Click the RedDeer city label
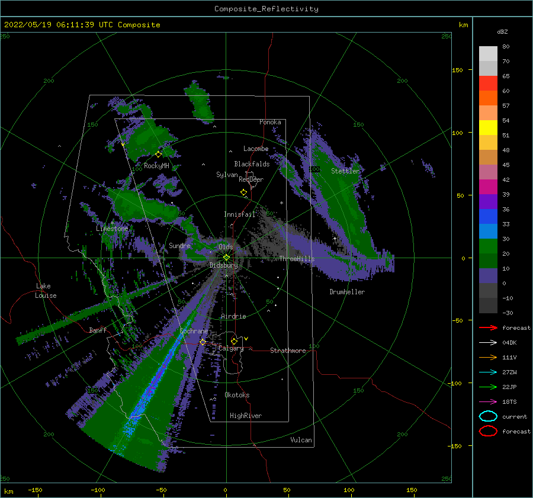Image resolution: width=533 pixels, height=498 pixels. pos(251,179)
